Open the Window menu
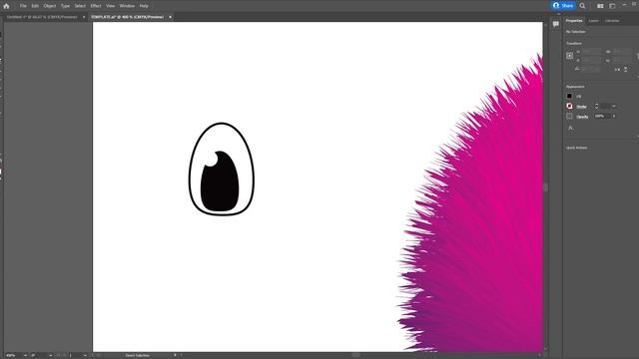This screenshot has width=639, height=359. point(127,6)
